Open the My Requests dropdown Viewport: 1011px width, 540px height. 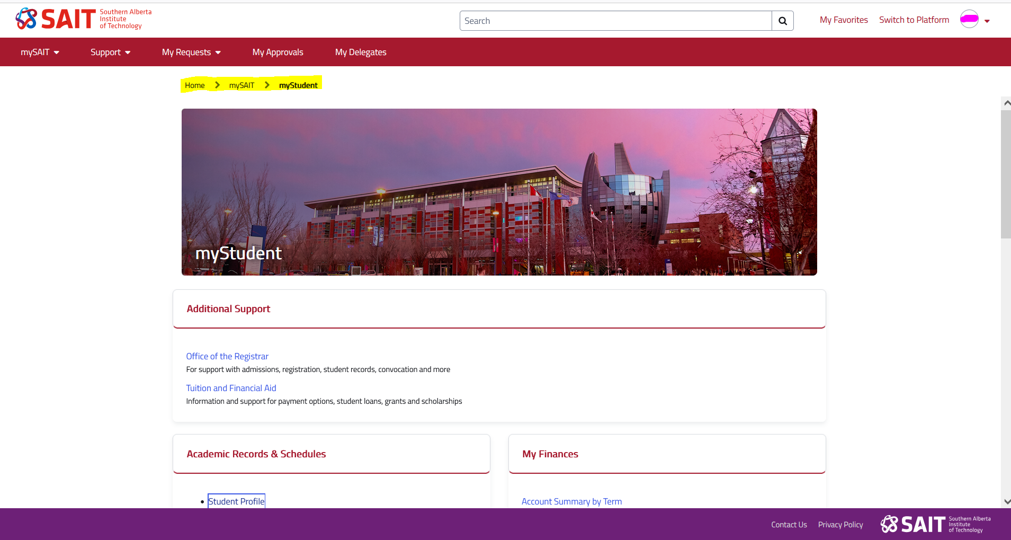tap(191, 52)
